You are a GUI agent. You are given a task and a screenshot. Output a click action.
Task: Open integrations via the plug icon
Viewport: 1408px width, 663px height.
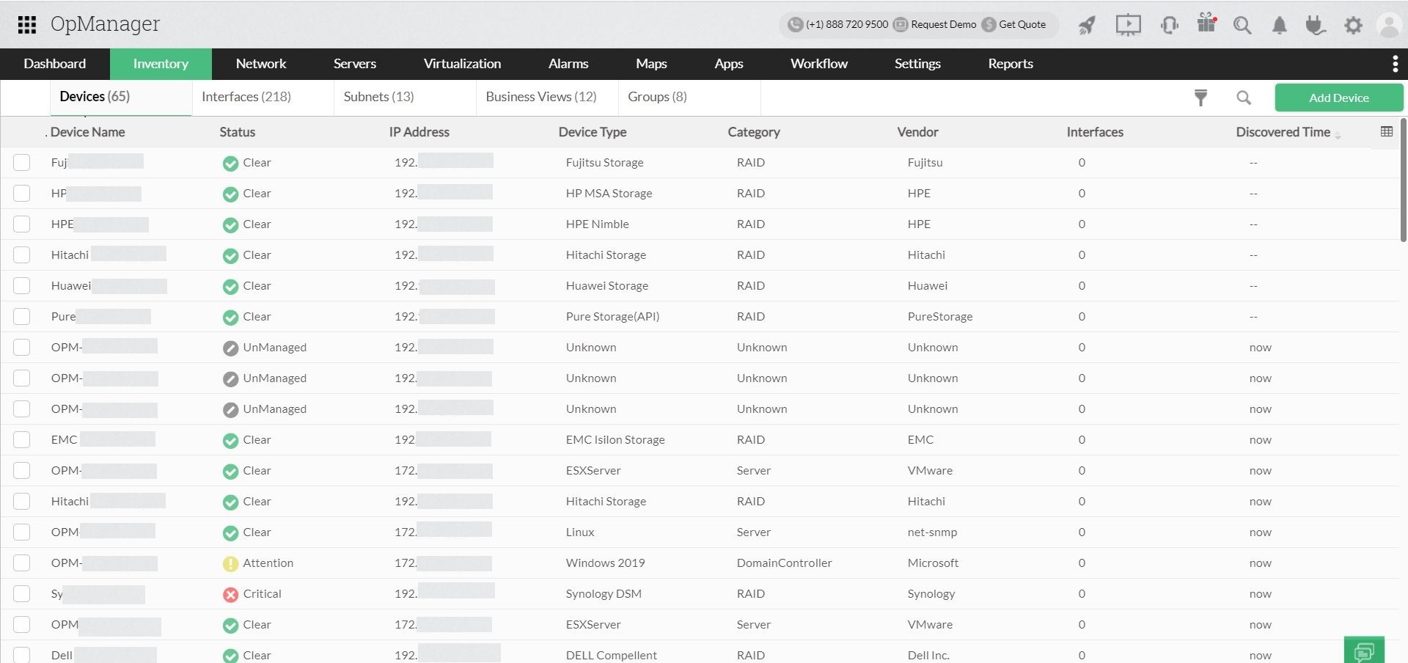[1315, 25]
